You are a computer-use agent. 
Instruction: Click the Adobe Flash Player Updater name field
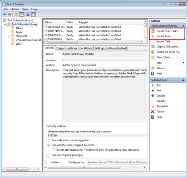point(104,54)
